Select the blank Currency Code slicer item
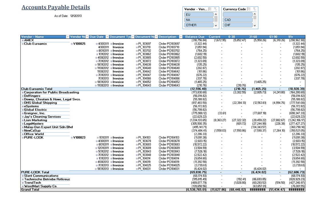The width and height of the screenshot is (326, 197). [238, 15]
